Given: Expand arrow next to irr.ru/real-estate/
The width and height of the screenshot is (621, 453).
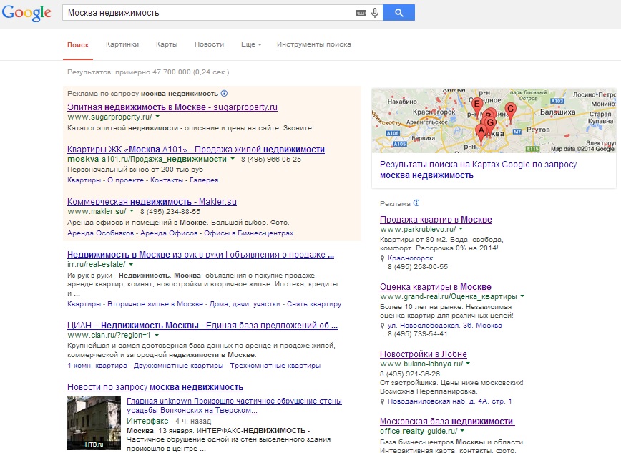Looking at the screenshot, I should tap(131, 264).
